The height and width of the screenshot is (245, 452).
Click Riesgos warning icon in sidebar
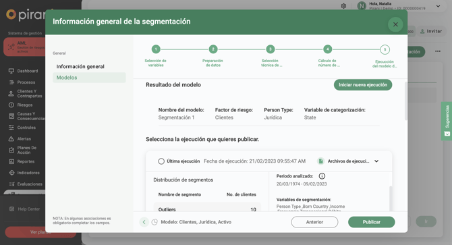[11, 105]
